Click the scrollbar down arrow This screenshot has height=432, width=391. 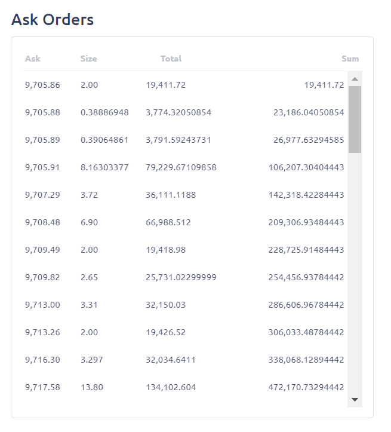click(x=355, y=400)
